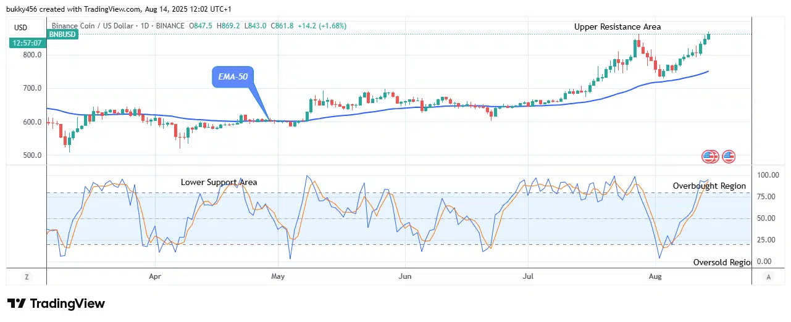Click the May label on the time axis
This screenshot has height=322, width=791.
pyautogui.click(x=278, y=278)
